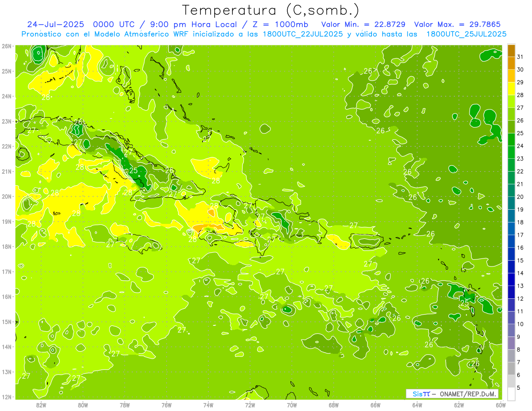The height and width of the screenshot is (411, 532).
Task: Click the colorbar label 30
Action: pyautogui.click(x=520, y=70)
